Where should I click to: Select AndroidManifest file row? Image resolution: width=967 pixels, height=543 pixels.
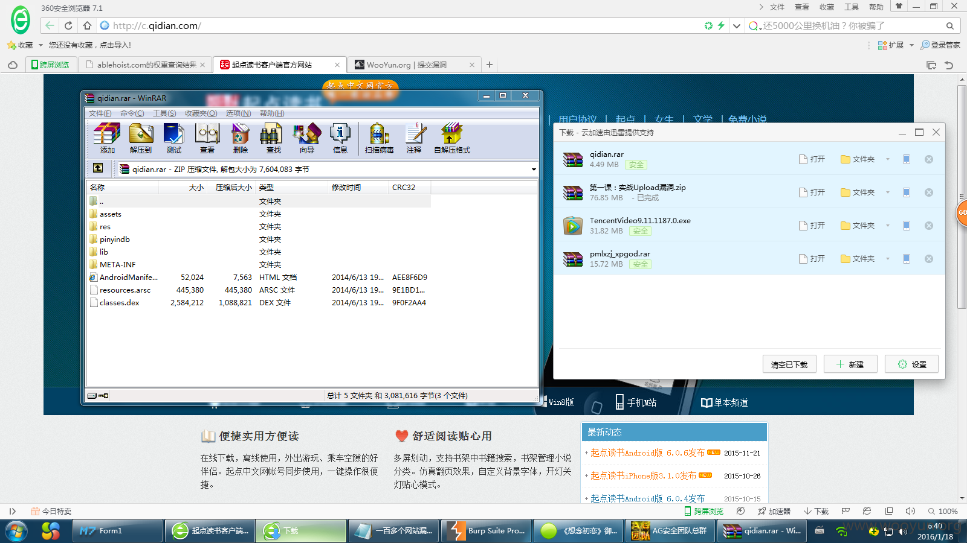click(259, 278)
